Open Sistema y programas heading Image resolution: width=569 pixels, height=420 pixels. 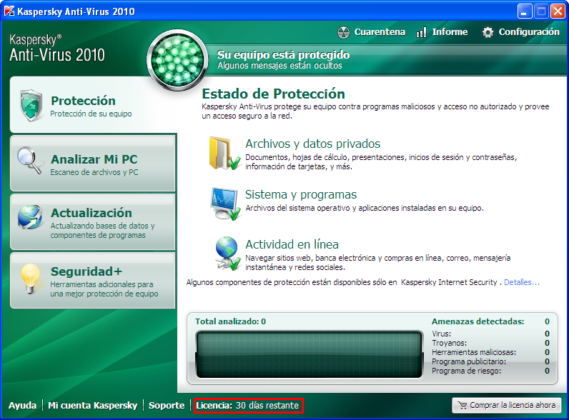301,194
